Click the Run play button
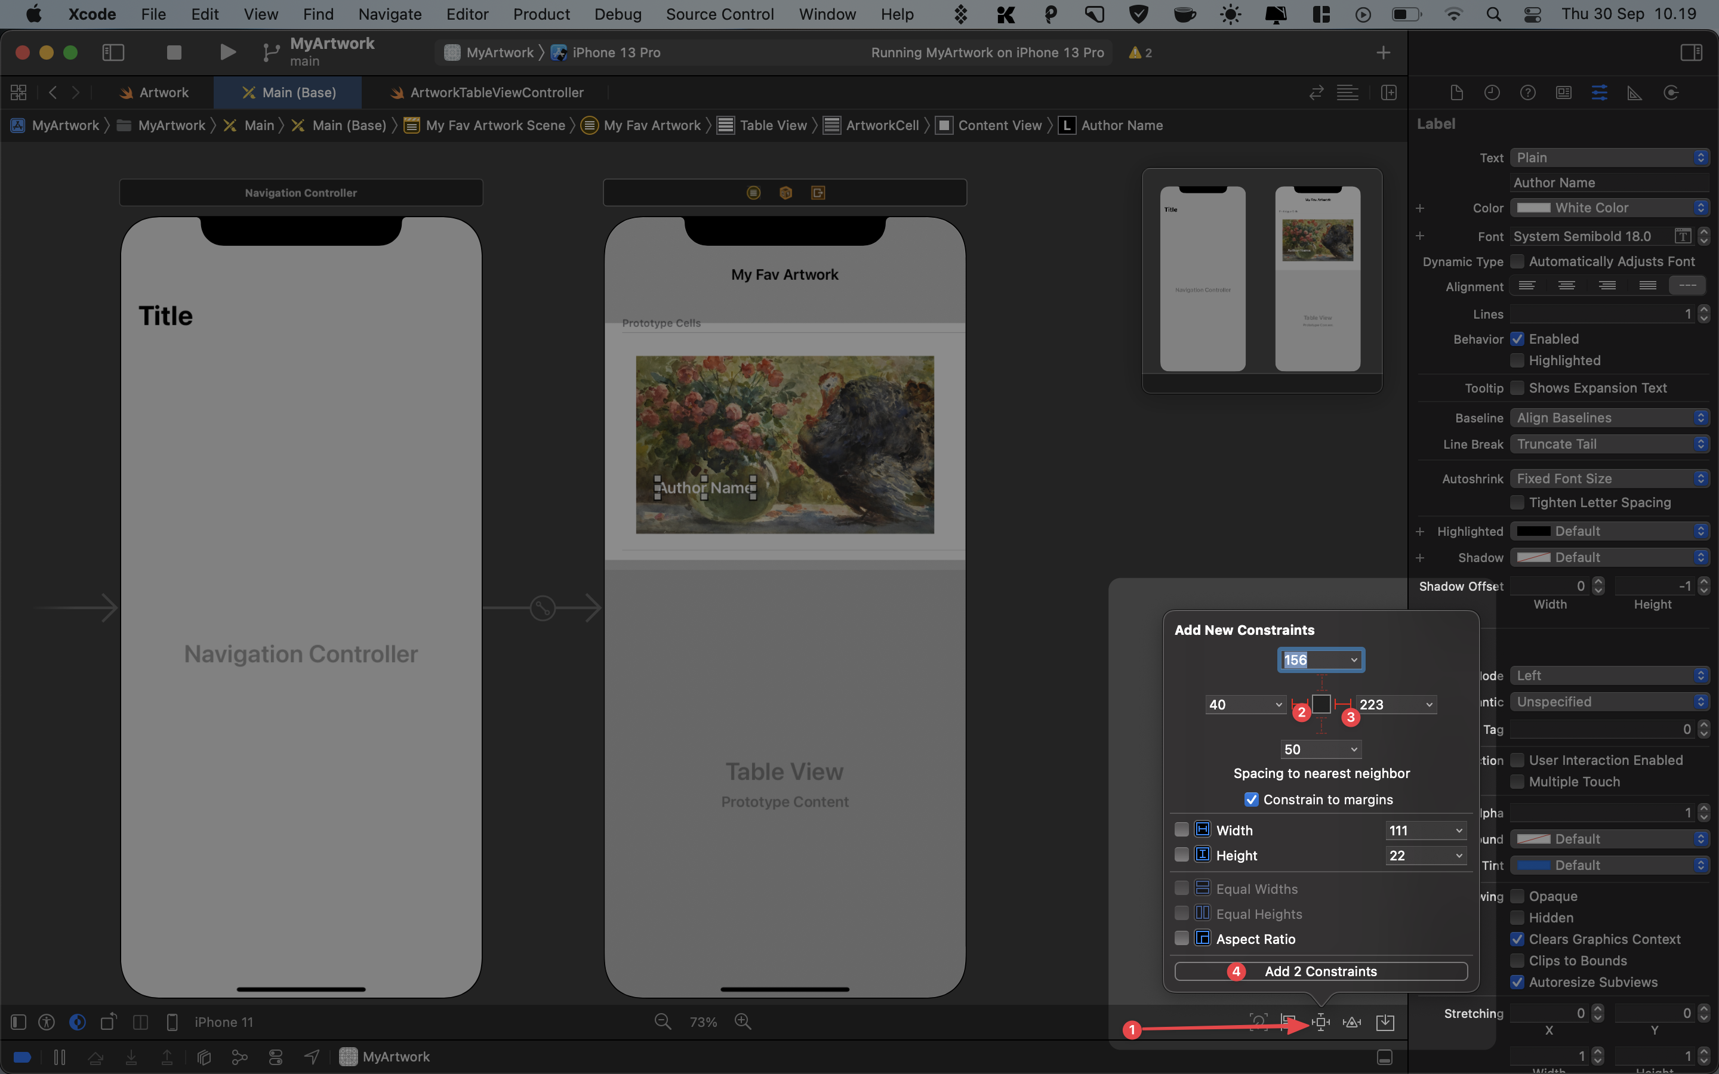 point(227,52)
